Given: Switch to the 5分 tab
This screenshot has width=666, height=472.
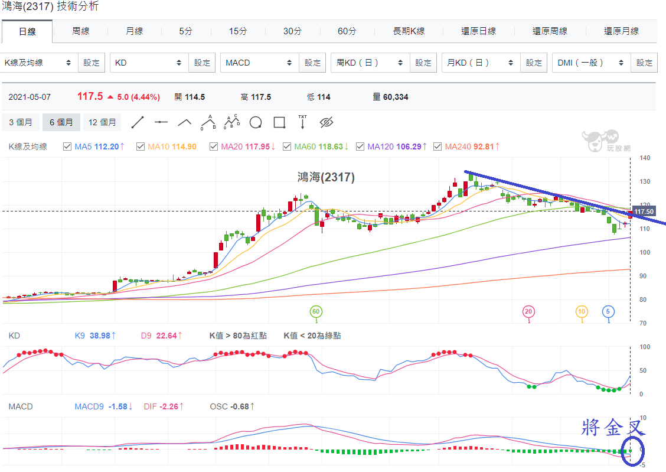Looking at the screenshot, I should pyautogui.click(x=185, y=31).
